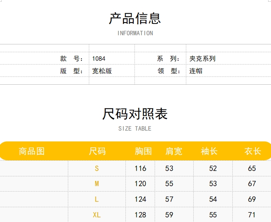Select the 袖长 column header
Image resolution: width=271 pixels, height=222 pixels.
click(x=209, y=151)
